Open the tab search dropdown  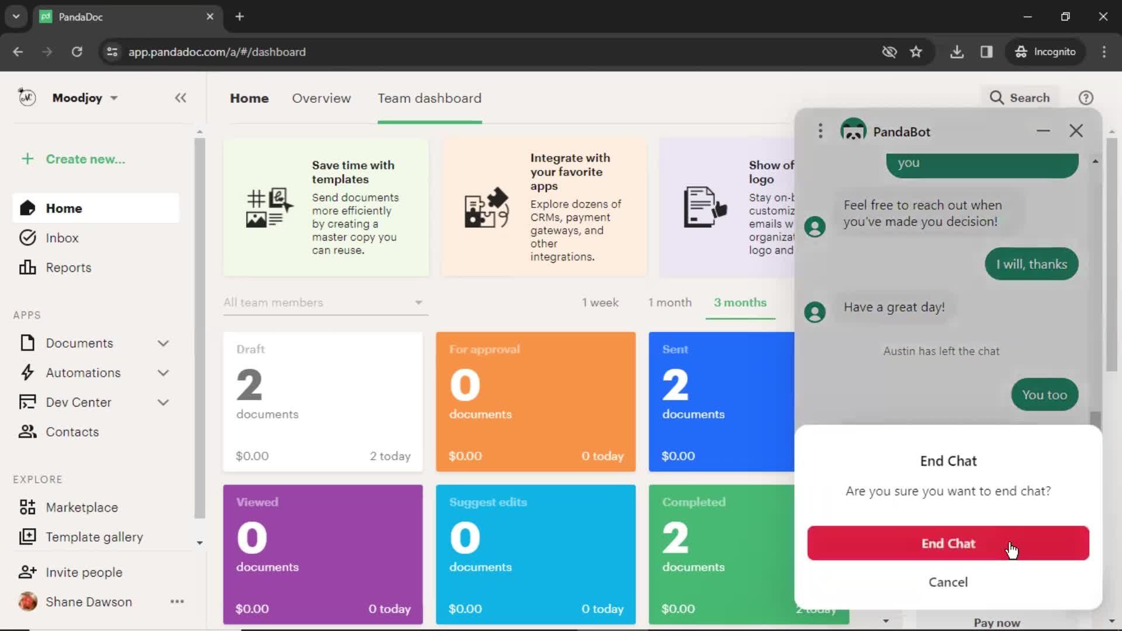coord(16,16)
